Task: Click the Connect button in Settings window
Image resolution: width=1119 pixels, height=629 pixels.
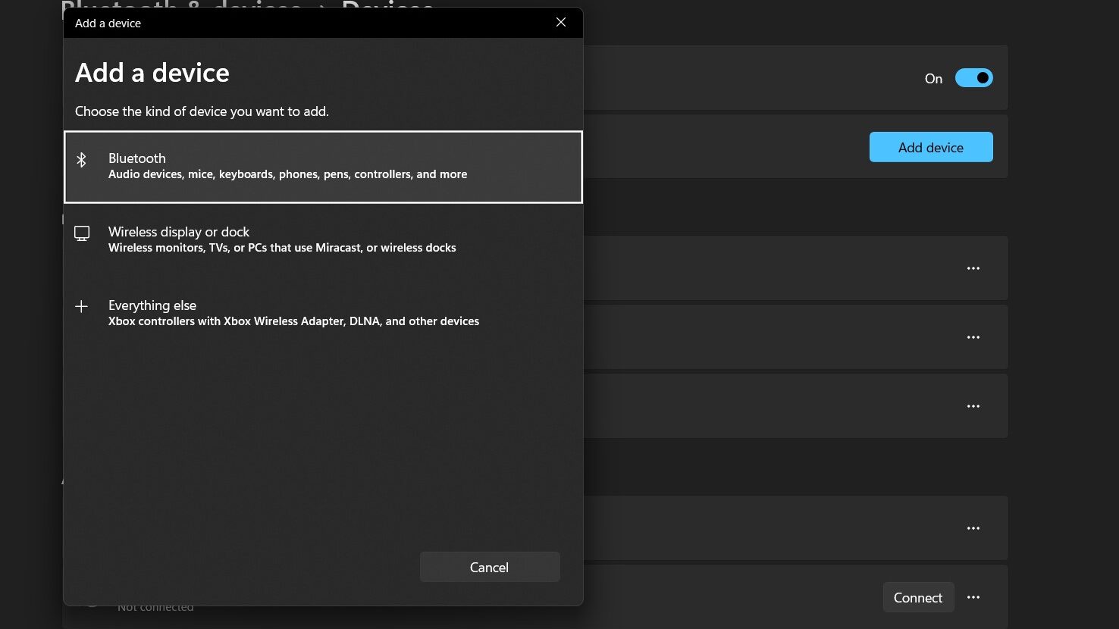Action: pyautogui.click(x=918, y=597)
